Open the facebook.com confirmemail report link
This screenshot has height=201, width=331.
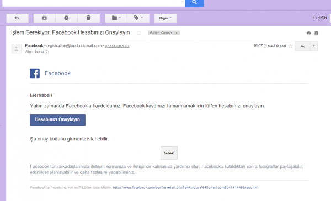[x=186, y=188]
